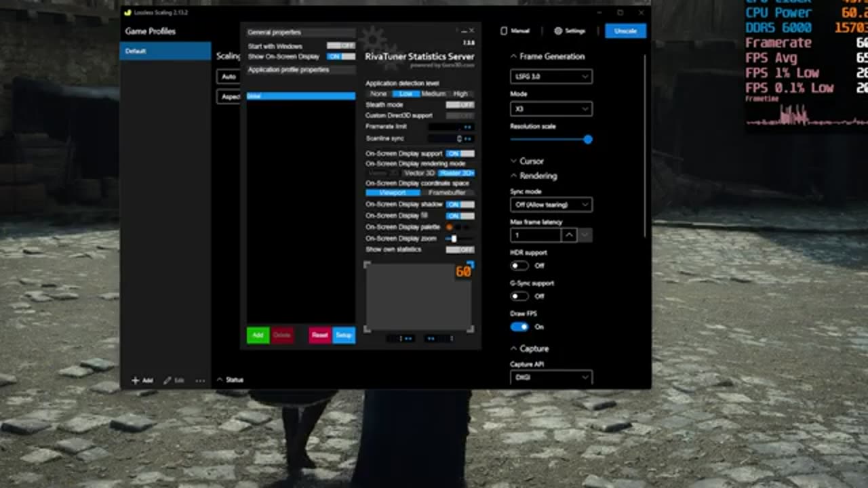868x488 pixels.
Task: Minimize the RivaTuner Statistics Server window
Action: click(464, 31)
